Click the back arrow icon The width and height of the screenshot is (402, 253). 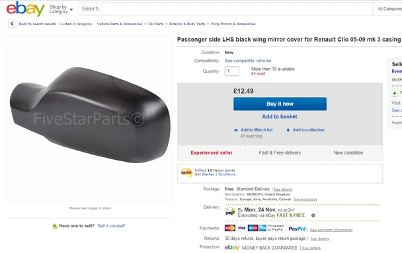point(12,24)
